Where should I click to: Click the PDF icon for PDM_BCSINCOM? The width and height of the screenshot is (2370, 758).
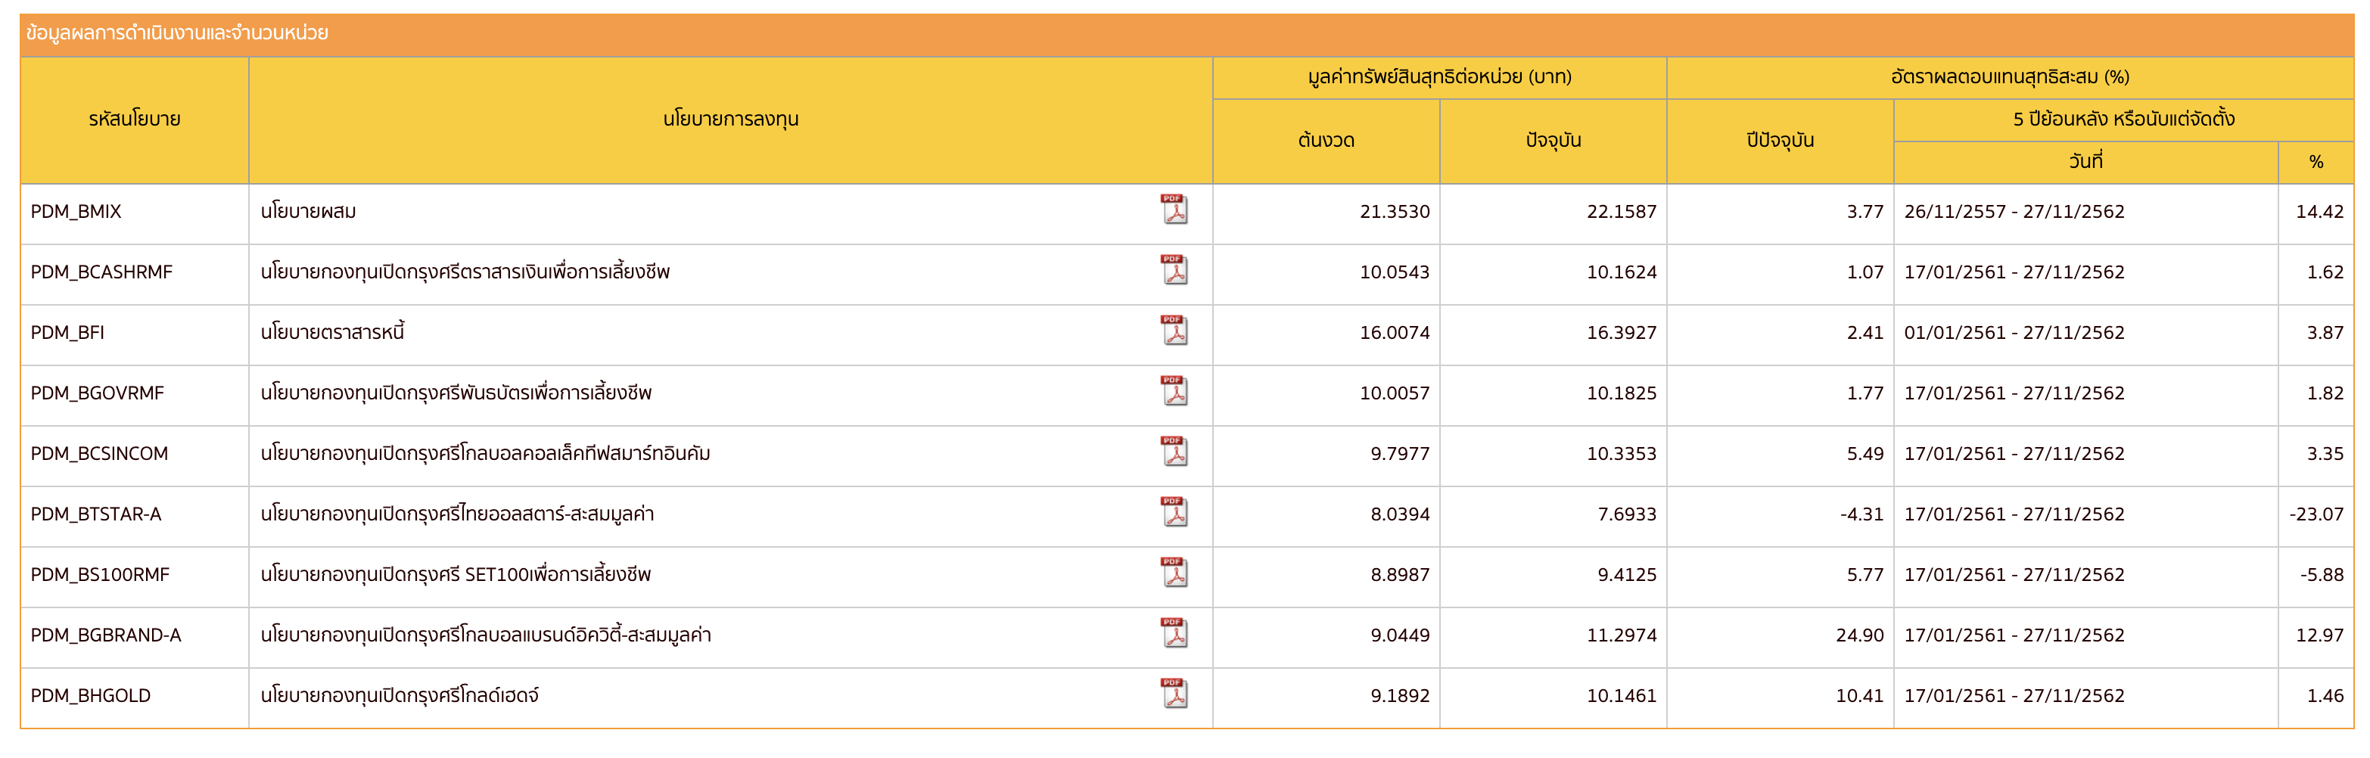(1174, 452)
